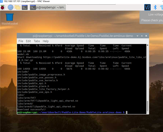Screen dimensions: 163x132
Task: Click the terminal scrollbar down arrow
Action: (147, 113)
